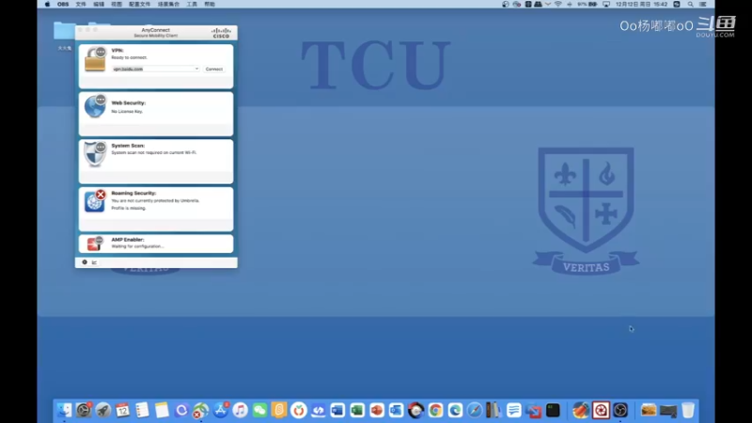This screenshot has height=423, width=752.
Task: Click the AirPlay display icon in menu bar
Action: pyautogui.click(x=606, y=4)
